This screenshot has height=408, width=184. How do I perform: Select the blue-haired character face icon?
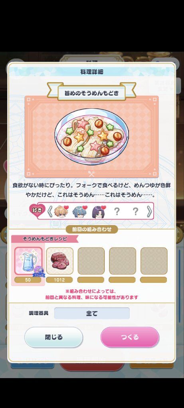pos(79,211)
